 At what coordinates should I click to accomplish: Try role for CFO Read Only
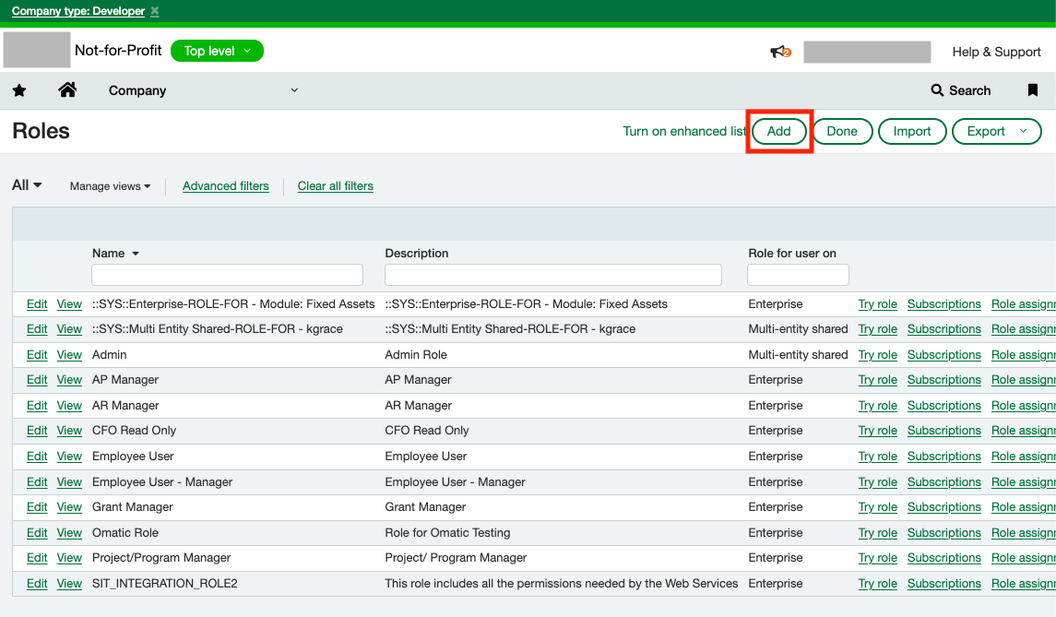click(x=877, y=431)
